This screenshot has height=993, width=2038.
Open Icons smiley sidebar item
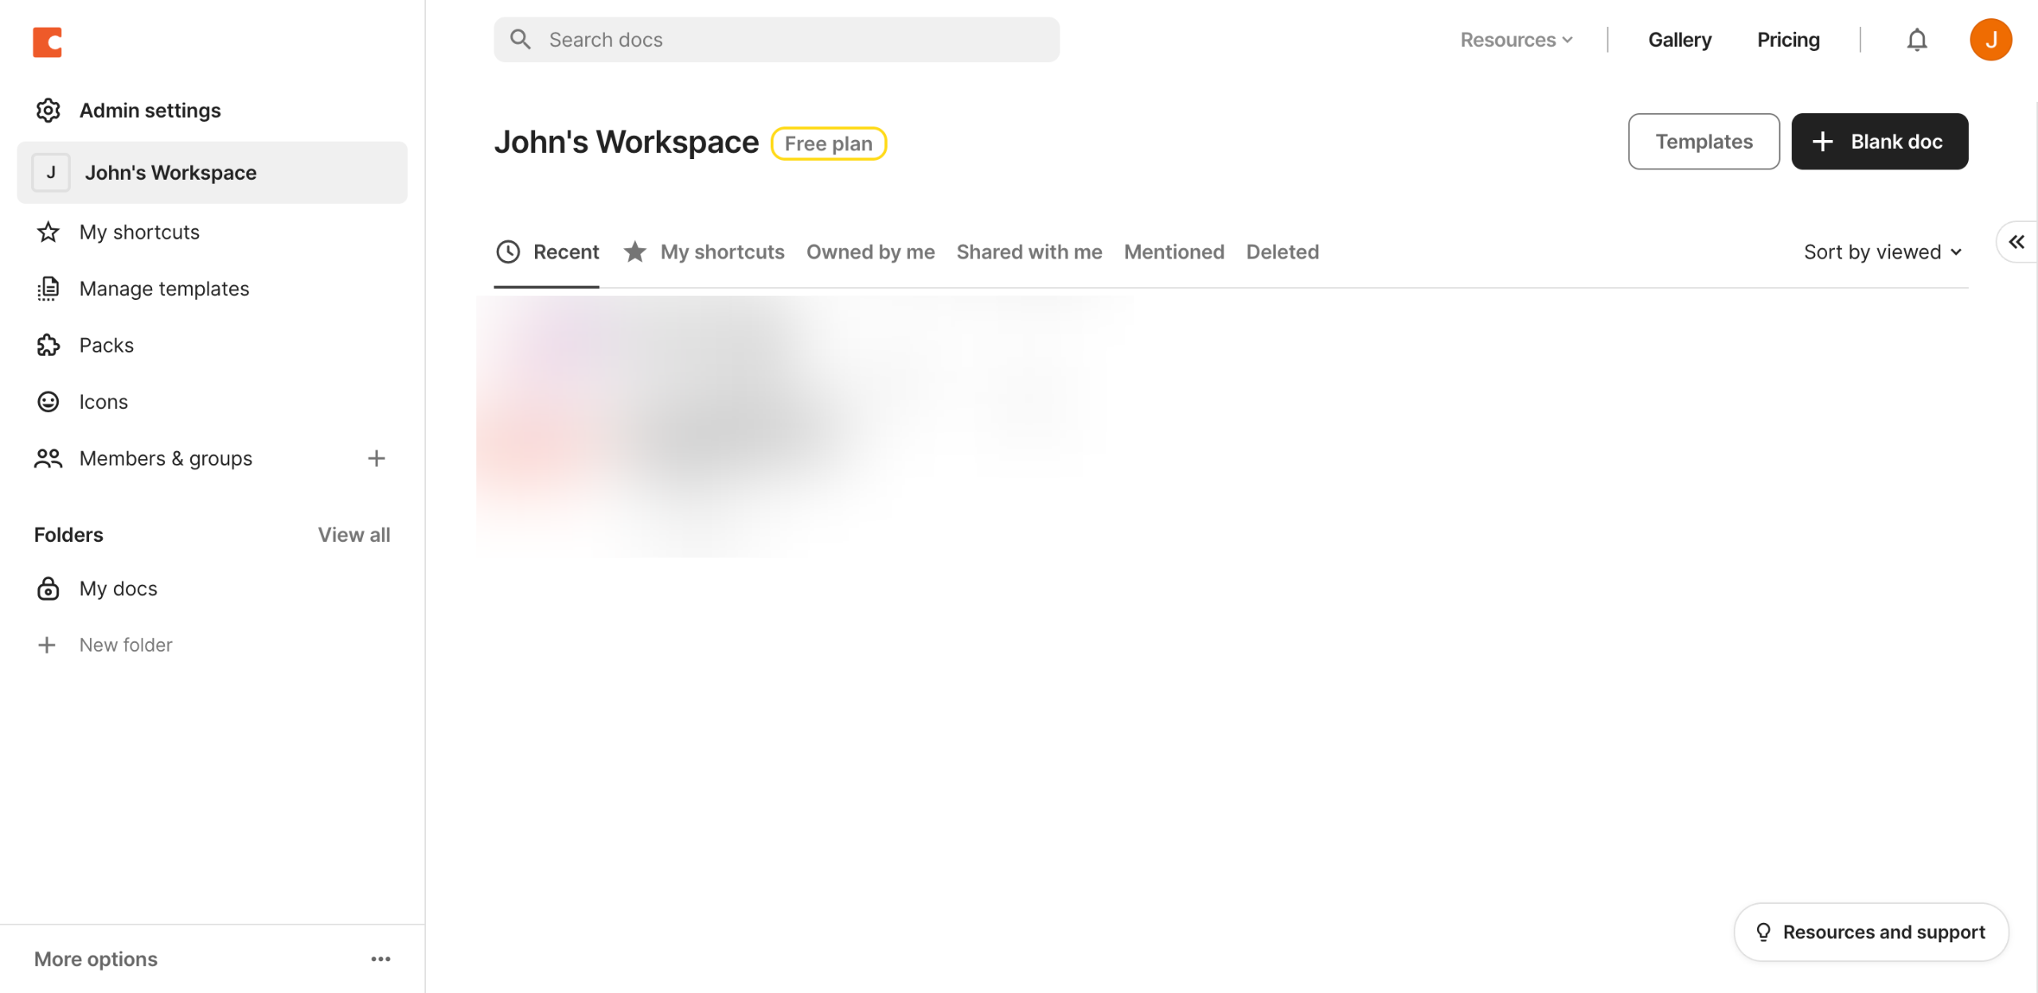103,402
